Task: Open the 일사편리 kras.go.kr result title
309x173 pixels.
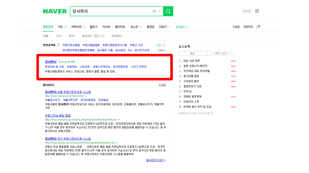Action: point(51,62)
